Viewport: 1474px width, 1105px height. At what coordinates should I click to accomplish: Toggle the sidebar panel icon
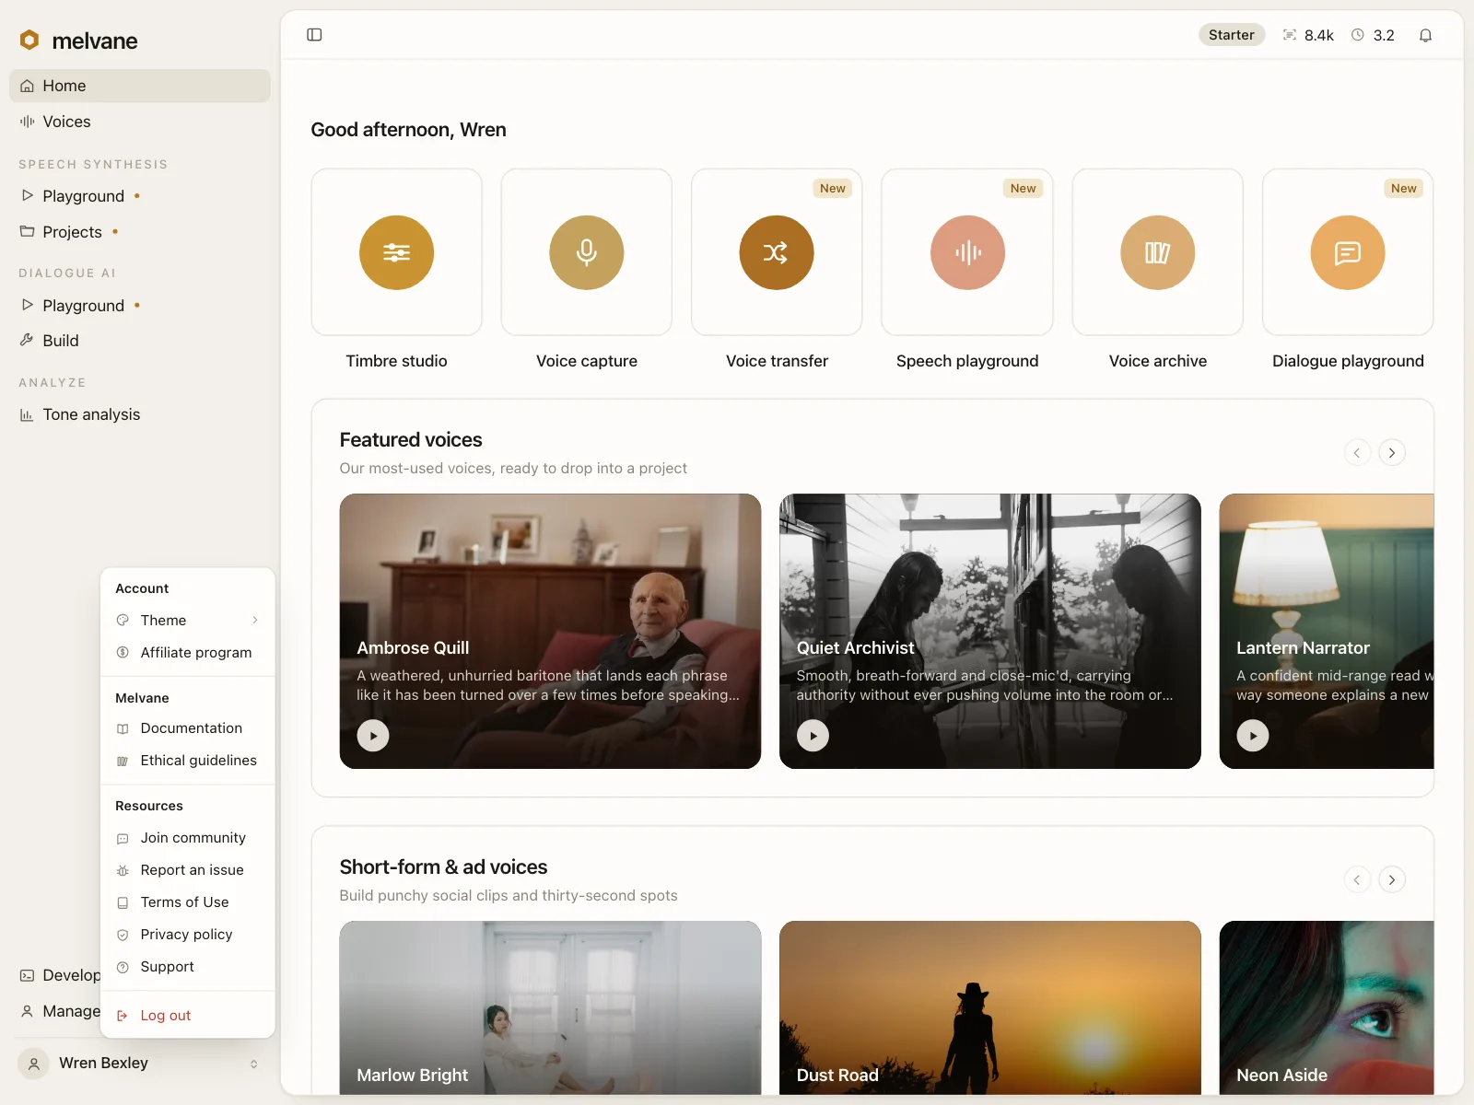314,35
